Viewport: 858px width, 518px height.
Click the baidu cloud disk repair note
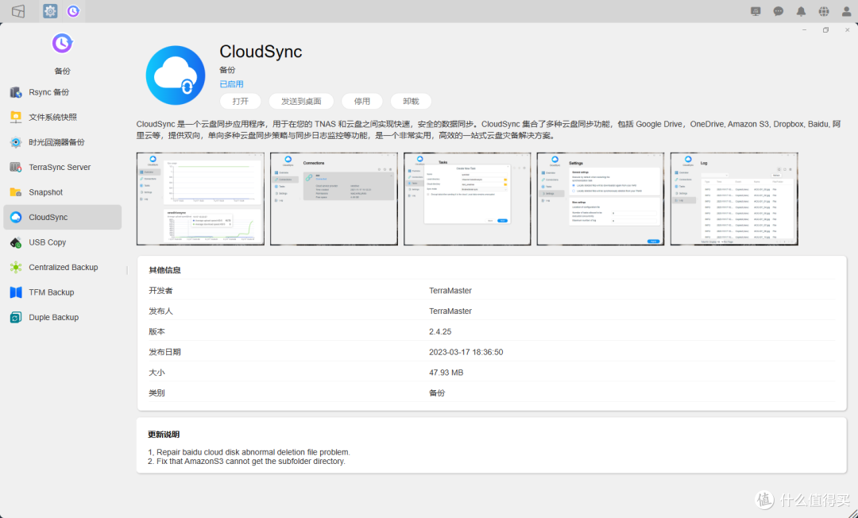pos(249,452)
